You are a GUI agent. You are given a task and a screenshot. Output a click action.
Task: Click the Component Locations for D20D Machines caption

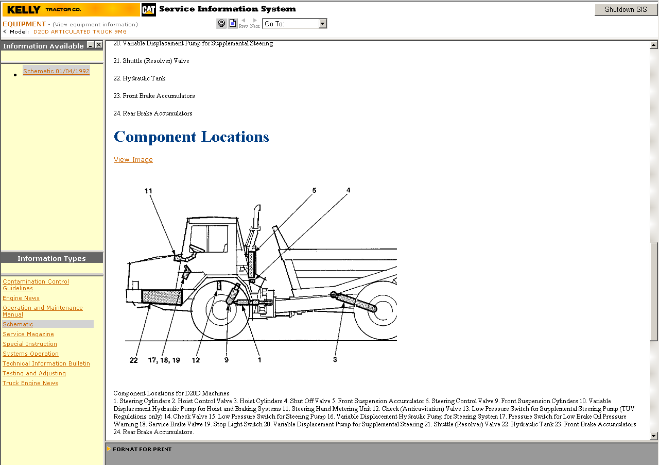point(171,393)
